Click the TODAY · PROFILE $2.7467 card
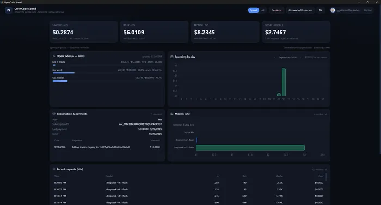Screen dimensions: 381x205 tap(296, 32)
